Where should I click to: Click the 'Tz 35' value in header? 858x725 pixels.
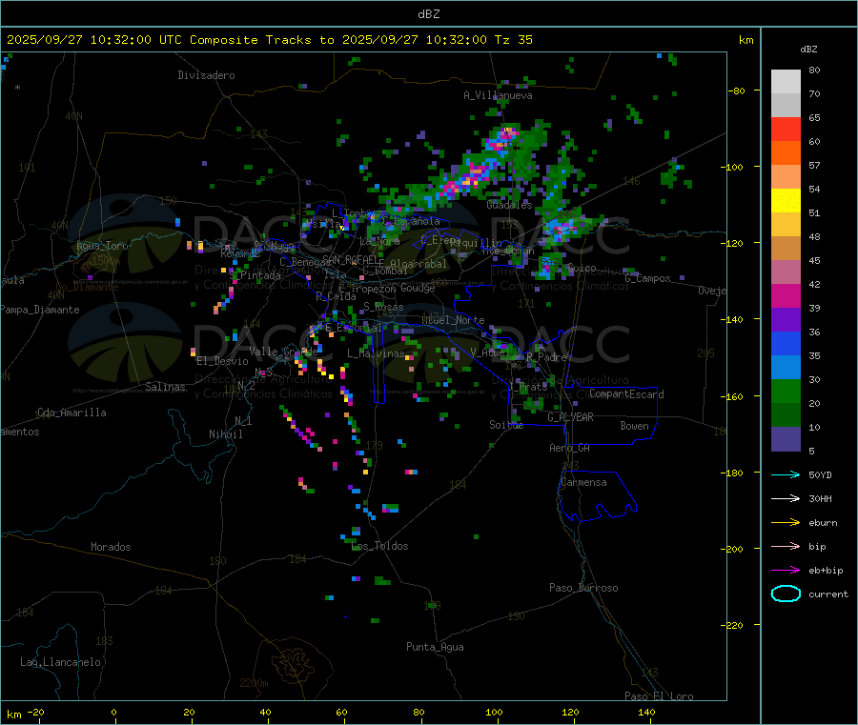[513, 40]
